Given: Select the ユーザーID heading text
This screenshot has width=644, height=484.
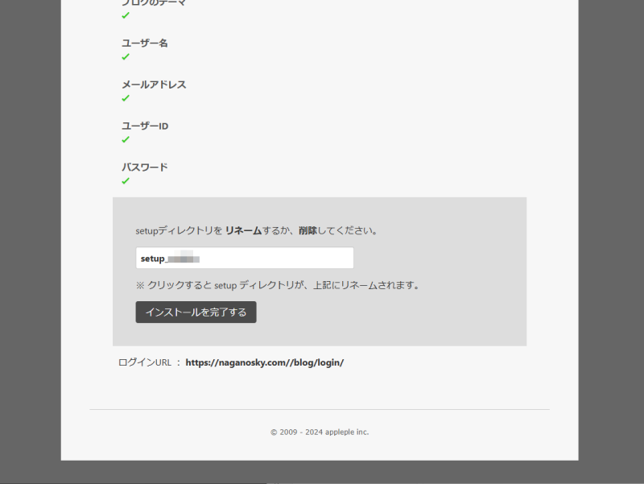Looking at the screenshot, I should click(x=145, y=126).
